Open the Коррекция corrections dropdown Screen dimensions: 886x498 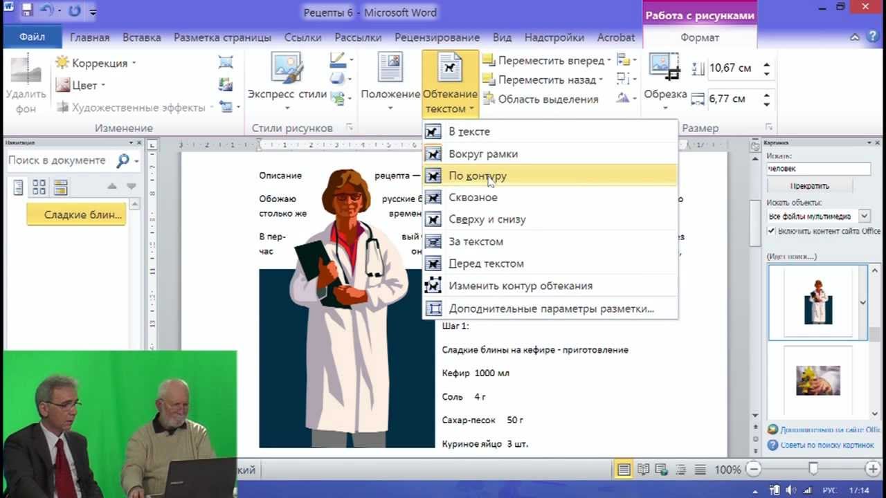click(x=96, y=63)
